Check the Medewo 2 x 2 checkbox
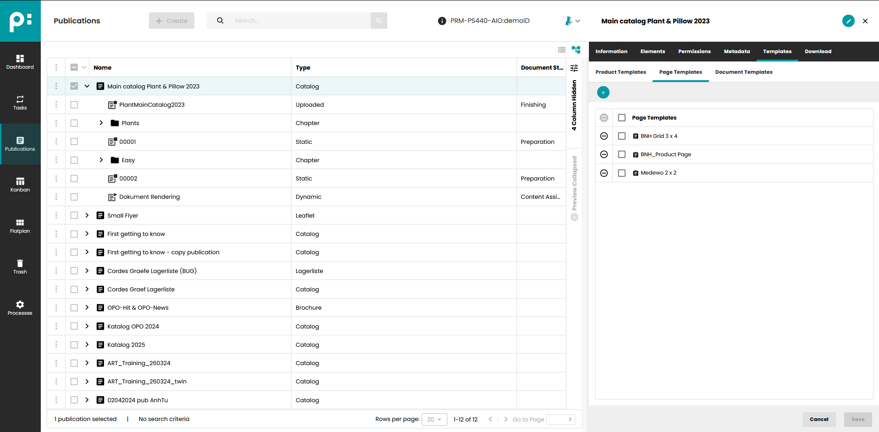 point(621,173)
